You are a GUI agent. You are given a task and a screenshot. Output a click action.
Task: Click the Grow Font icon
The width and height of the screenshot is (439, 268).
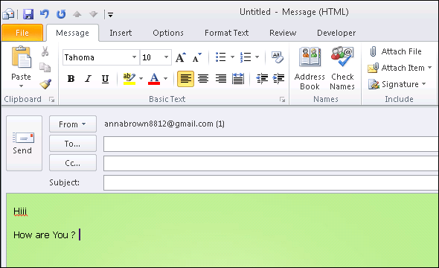(x=181, y=57)
